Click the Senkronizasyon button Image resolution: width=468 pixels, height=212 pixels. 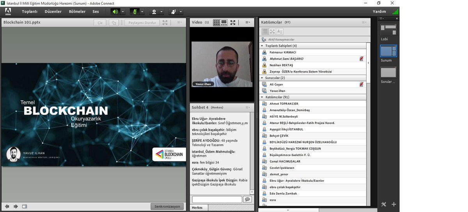167,206
